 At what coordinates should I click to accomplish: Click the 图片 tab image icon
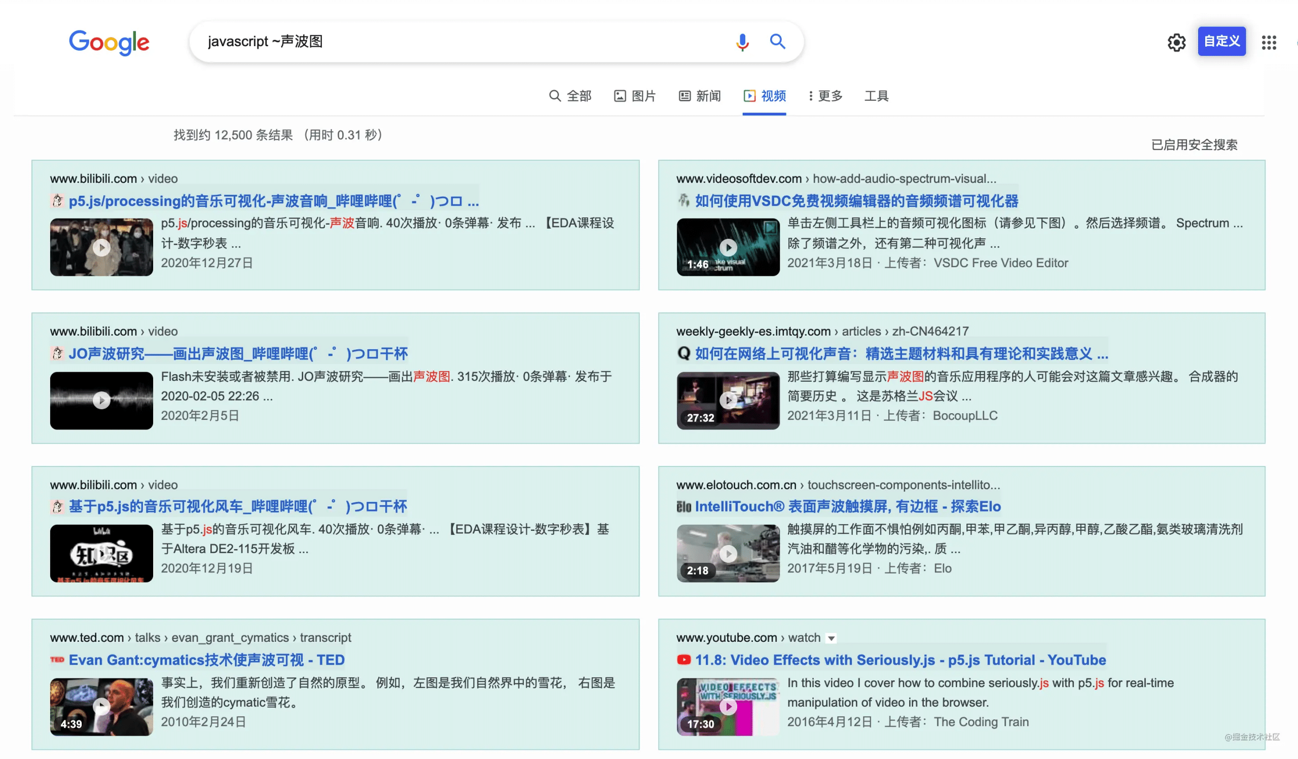[x=620, y=96]
